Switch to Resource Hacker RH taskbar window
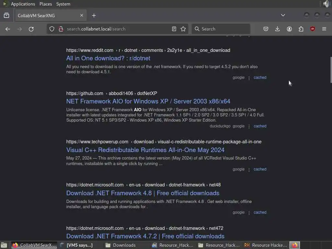The height and width of the screenshot is (249, 332). click(x=266, y=245)
